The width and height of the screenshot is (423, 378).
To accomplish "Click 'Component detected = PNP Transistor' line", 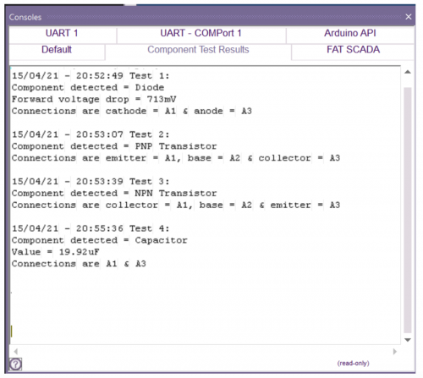I will click(114, 146).
